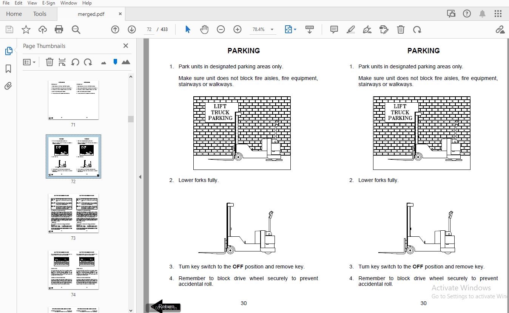509x313 pixels.
Task: Print the document using printer icon
Action: [x=59, y=29]
